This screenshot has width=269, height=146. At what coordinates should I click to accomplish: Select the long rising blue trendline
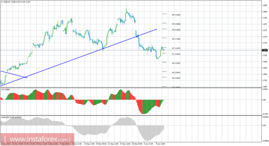point(78,57)
